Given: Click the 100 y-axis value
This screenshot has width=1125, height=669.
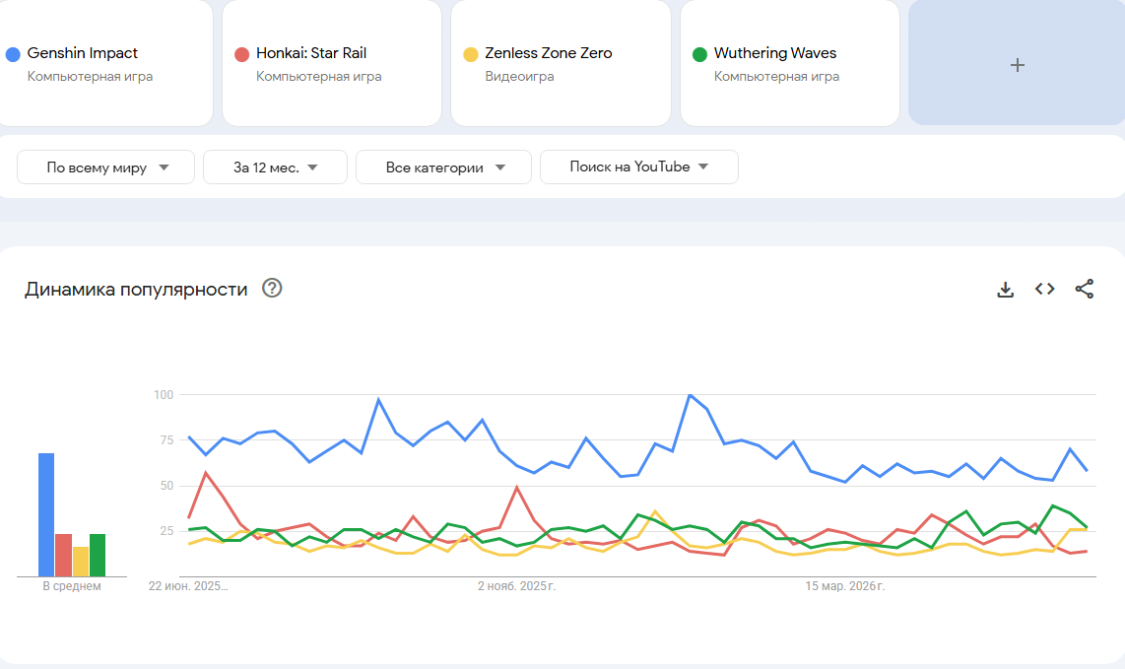Looking at the screenshot, I should click(164, 395).
